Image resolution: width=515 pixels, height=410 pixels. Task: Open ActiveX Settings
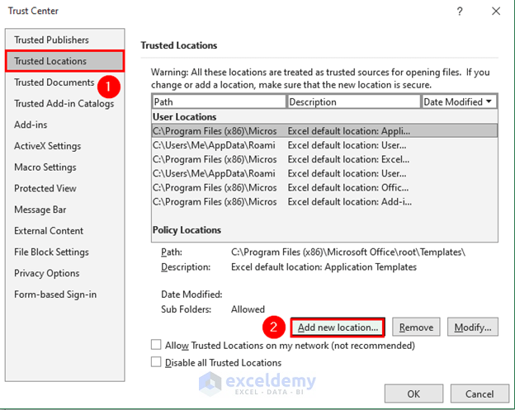(x=64, y=146)
